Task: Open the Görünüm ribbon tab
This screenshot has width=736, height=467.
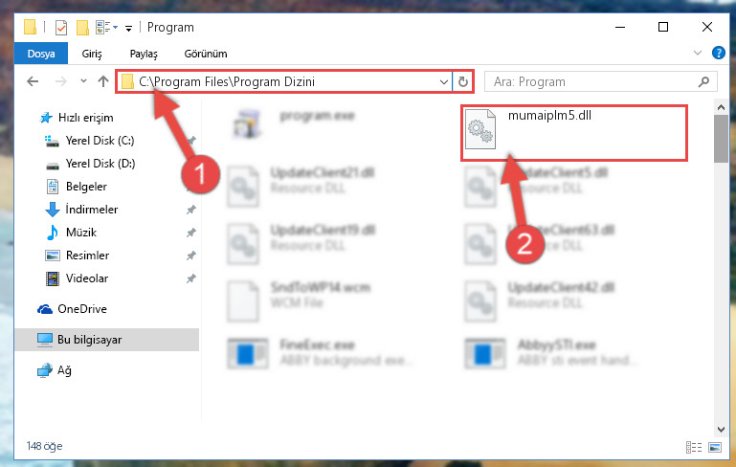Action: coord(206,54)
